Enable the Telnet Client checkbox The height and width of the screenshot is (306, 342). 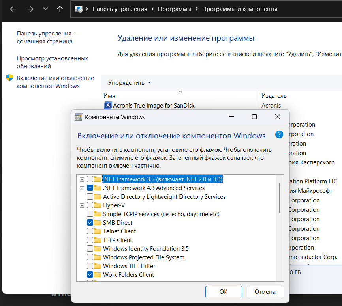pyautogui.click(x=90, y=231)
